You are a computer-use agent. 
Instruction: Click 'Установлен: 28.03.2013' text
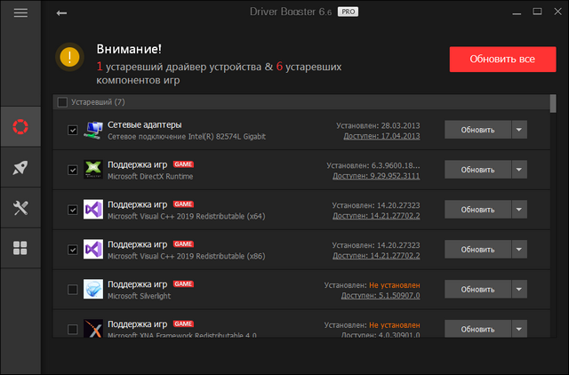[378, 126]
